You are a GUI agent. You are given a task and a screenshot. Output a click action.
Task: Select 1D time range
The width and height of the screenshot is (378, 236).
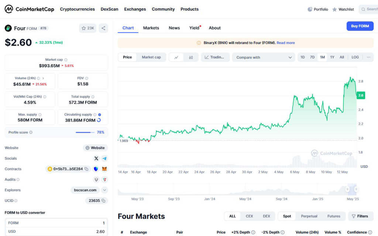pos(303,57)
